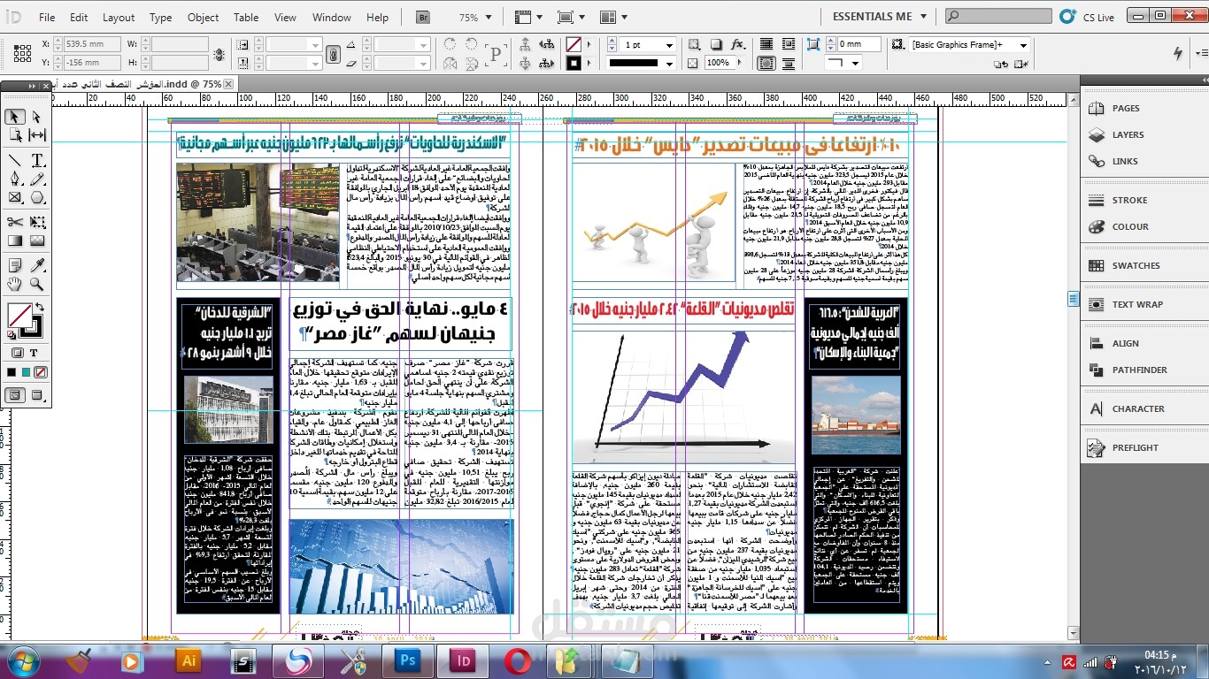The image size is (1209, 679).
Task: Toggle No text wrap option
Action: [x=766, y=44]
